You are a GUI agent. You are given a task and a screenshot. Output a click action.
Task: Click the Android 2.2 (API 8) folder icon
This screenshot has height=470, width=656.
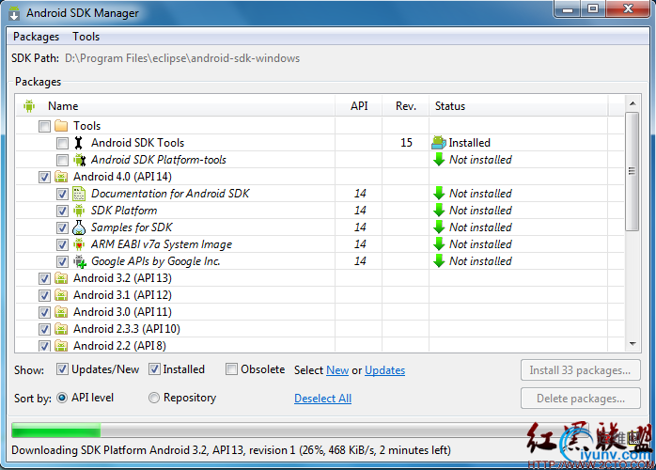click(x=61, y=346)
